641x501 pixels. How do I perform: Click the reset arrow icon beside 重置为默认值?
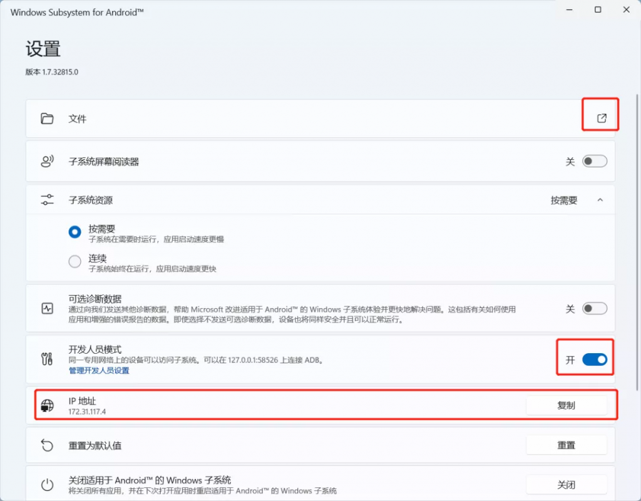[x=47, y=445]
